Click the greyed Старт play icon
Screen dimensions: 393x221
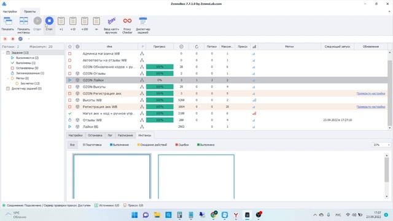[x=37, y=21]
